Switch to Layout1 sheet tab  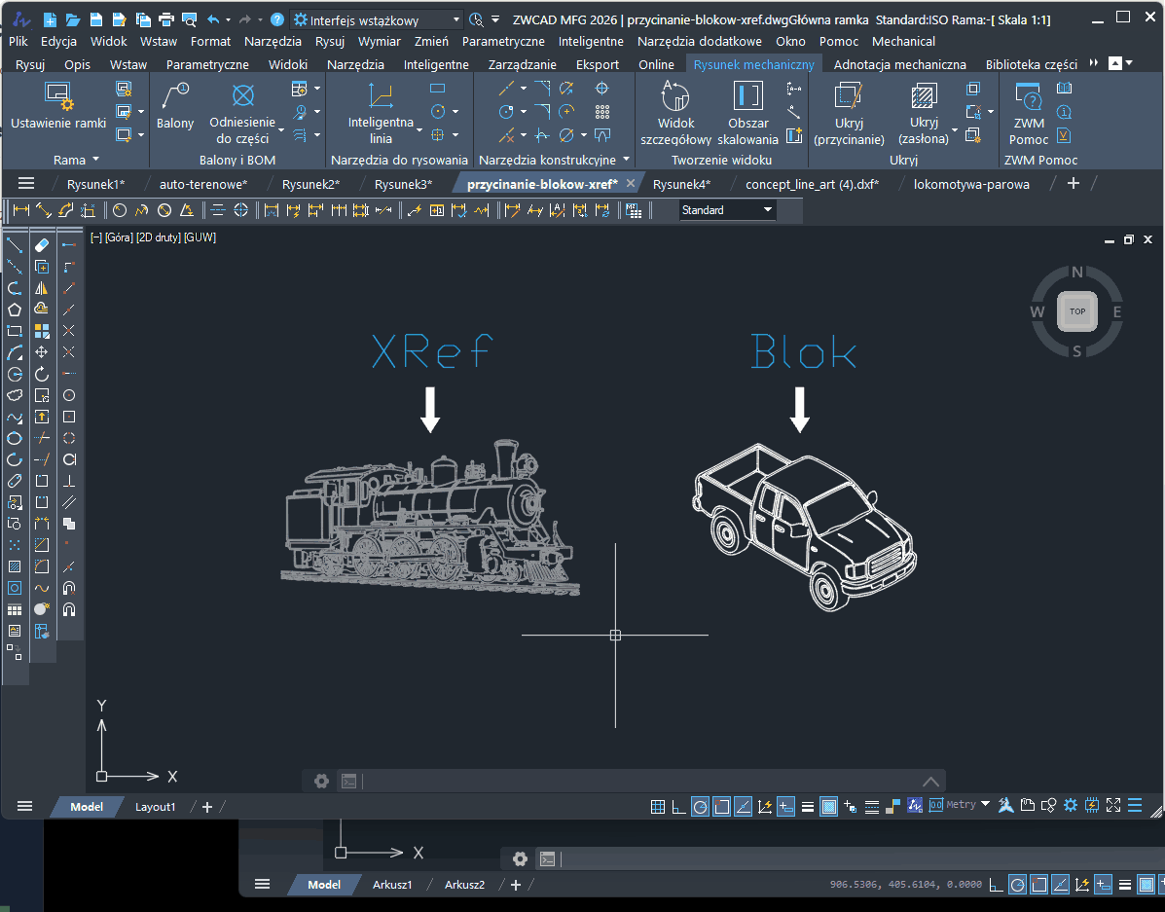155,807
